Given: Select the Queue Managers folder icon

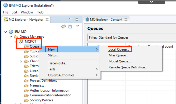Looking at the screenshot, I should tap(16, 37).
